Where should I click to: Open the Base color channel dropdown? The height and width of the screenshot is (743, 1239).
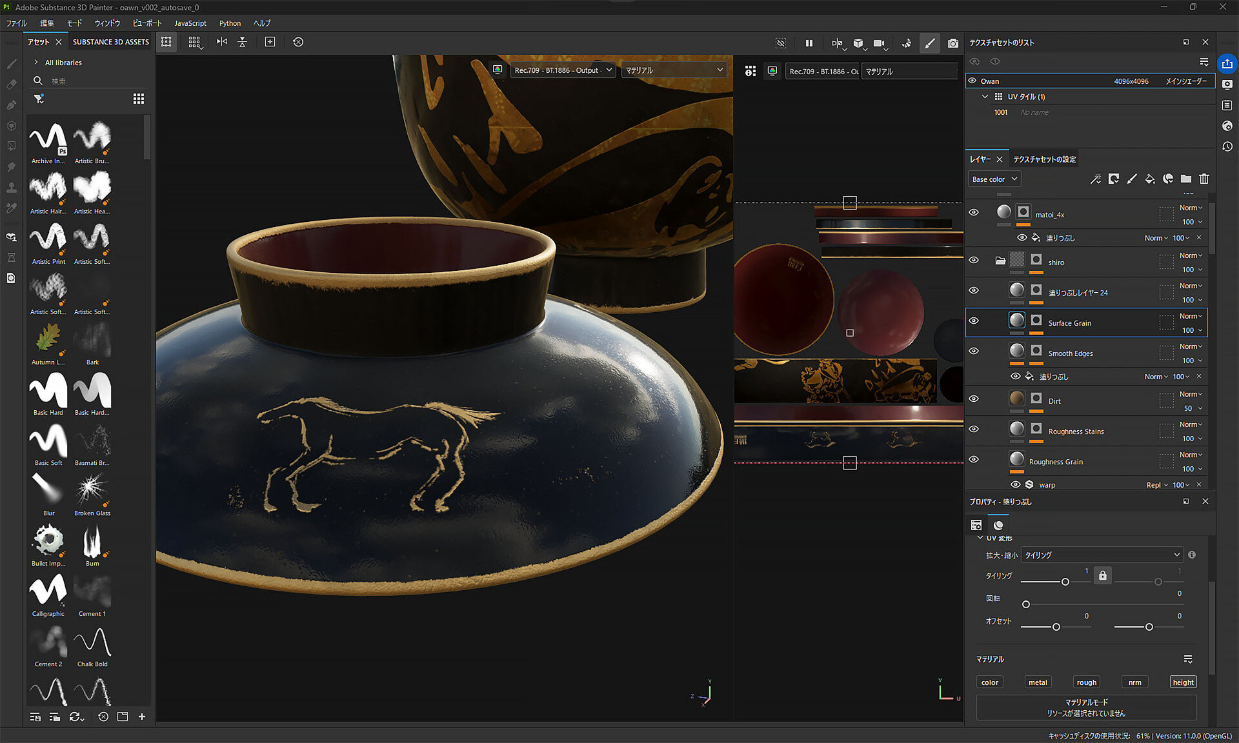(994, 179)
